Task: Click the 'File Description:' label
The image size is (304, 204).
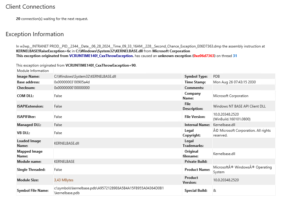Action: click(193, 106)
